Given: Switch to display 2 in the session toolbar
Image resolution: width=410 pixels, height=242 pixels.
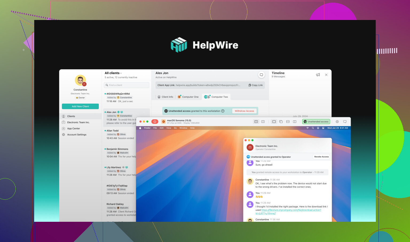Looking at the screenshot, I should point(263,121).
